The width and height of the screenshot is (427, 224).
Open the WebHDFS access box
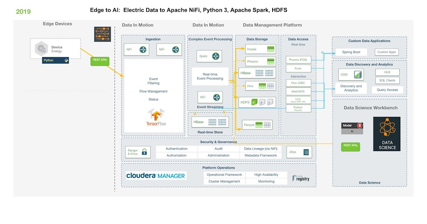298,91
